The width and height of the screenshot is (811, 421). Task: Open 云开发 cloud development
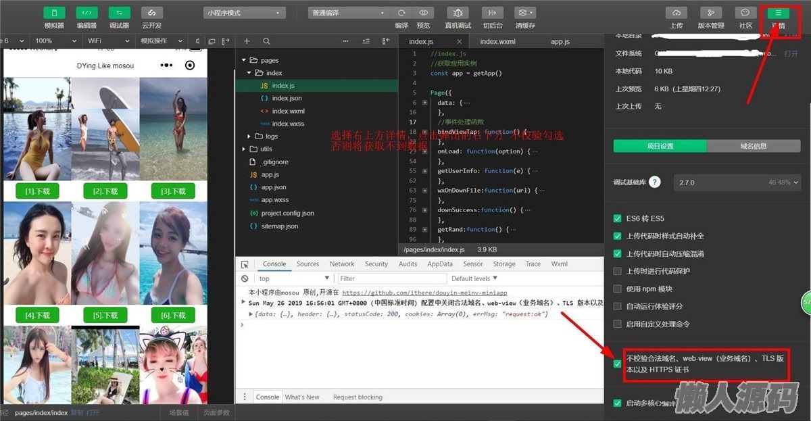[151, 13]
